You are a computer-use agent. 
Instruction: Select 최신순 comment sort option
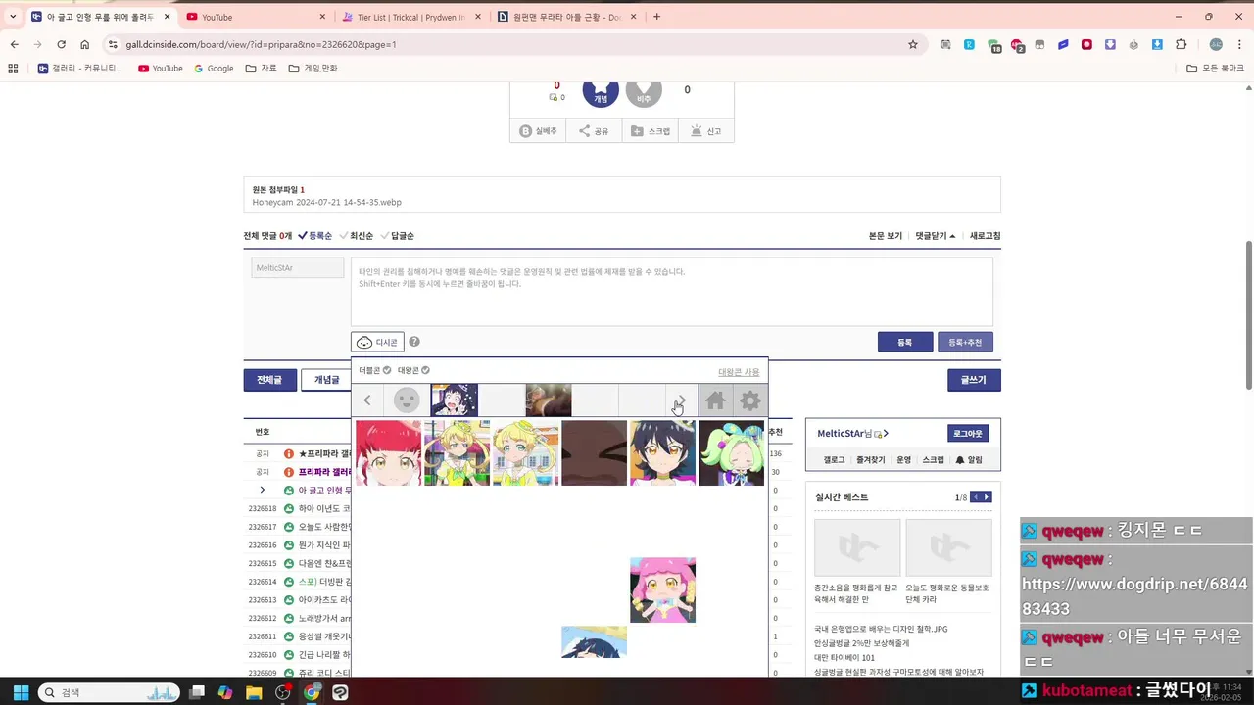click(356, 236)
